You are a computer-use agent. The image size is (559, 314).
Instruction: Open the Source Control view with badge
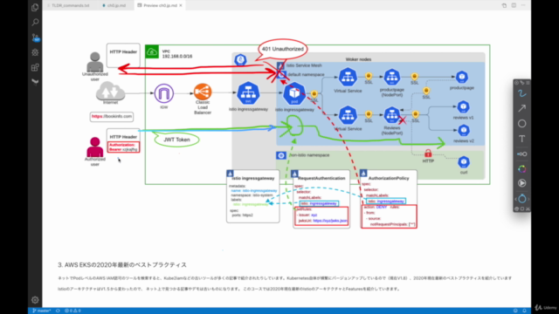point(35,38)
